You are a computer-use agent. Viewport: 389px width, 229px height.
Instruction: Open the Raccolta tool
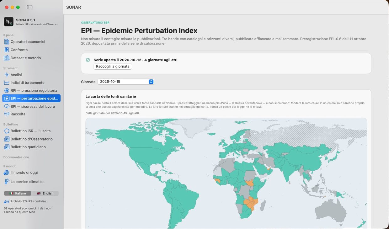click(31, 114)
